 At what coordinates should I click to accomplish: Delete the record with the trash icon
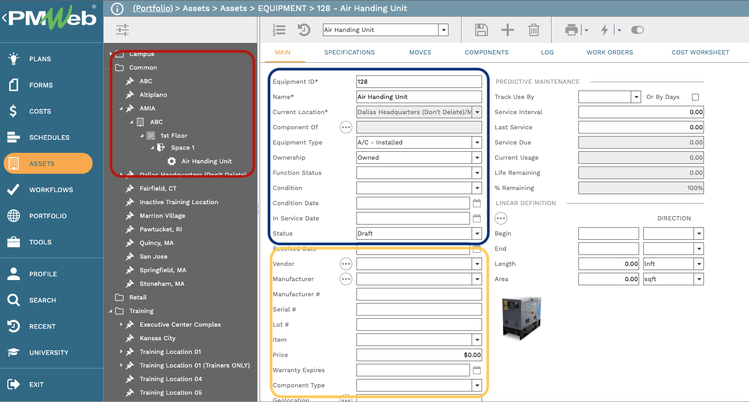533,30
